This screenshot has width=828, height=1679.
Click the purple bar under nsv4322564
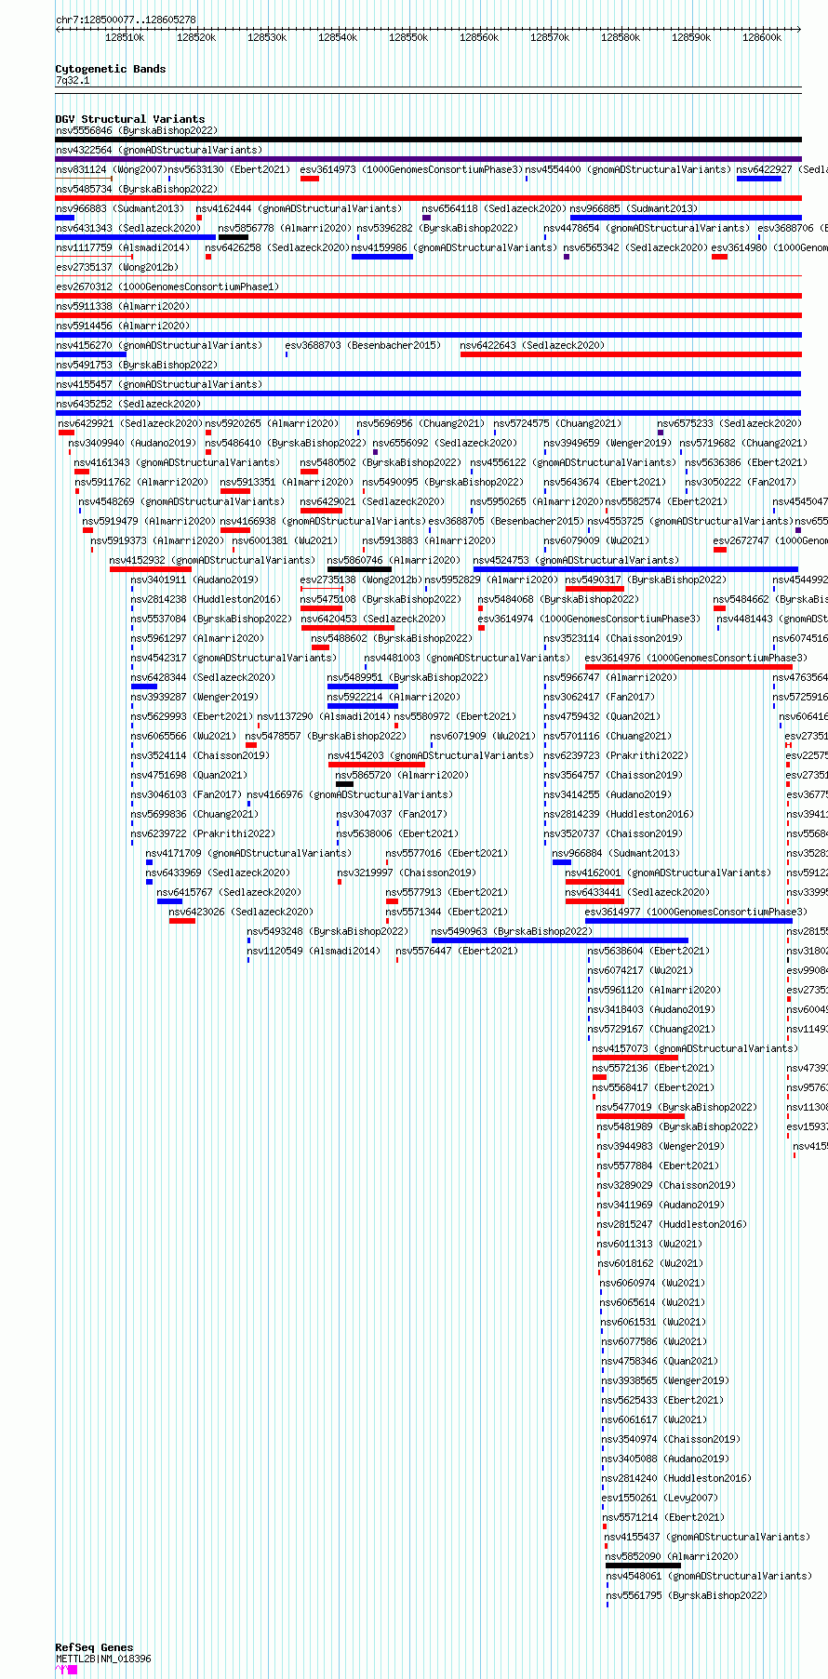tap(428, 159)
